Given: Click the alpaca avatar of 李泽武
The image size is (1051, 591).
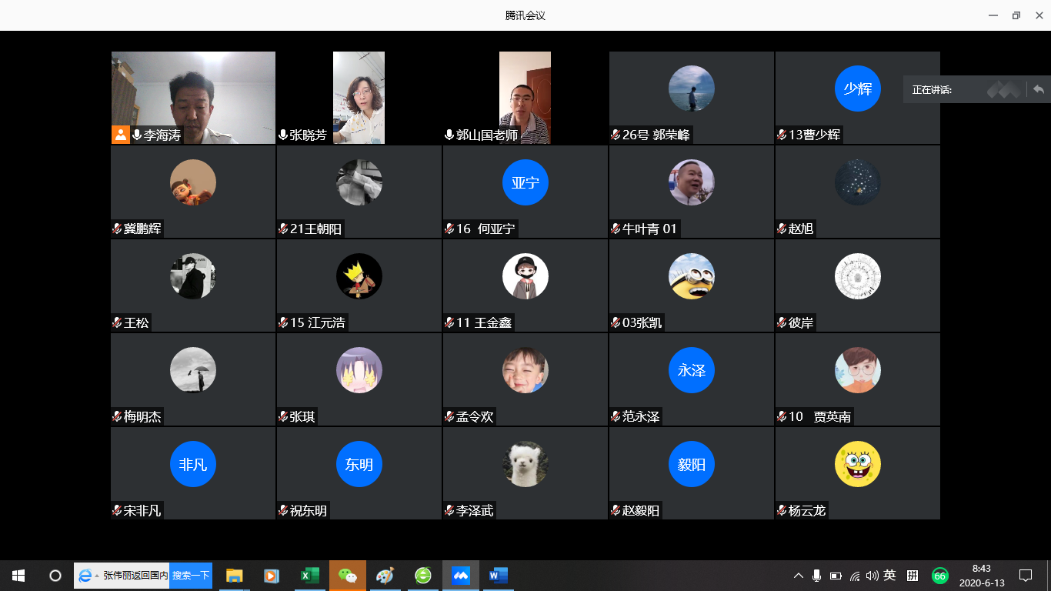Looking at the screenshot, I should [525, 464].
